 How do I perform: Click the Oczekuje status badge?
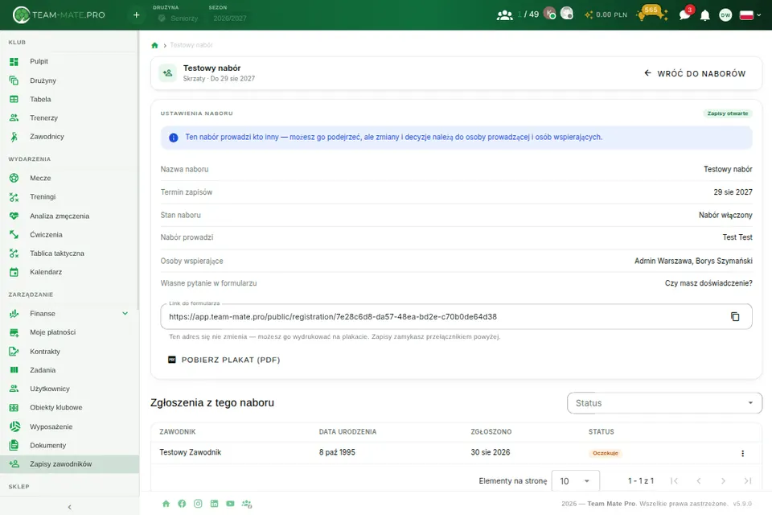[x=605, y=453]
